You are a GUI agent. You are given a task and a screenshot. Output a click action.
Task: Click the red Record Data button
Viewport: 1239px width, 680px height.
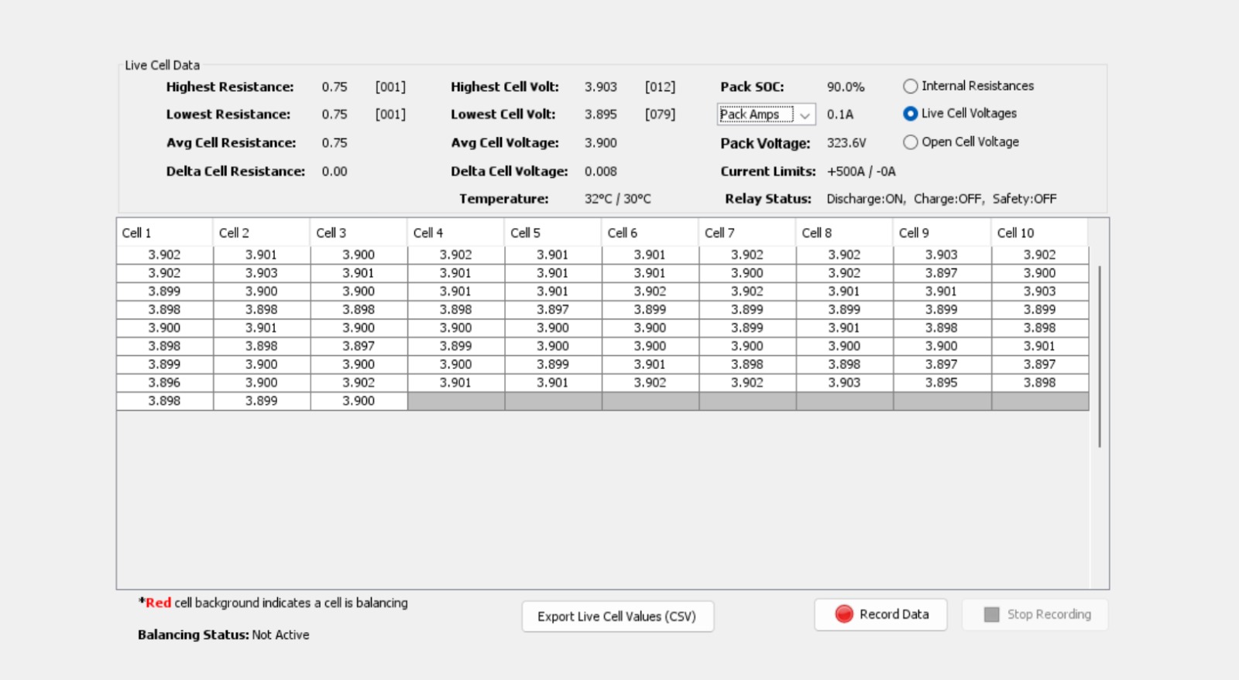point(880,614)
